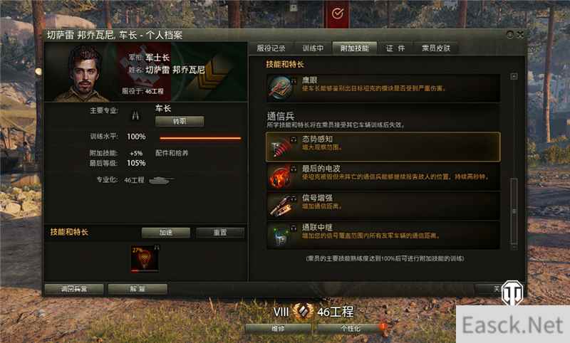Click the skills list scrollbar up arrow
The width and height of the screenshot is (570, 343).
click(x=514, y=76)
